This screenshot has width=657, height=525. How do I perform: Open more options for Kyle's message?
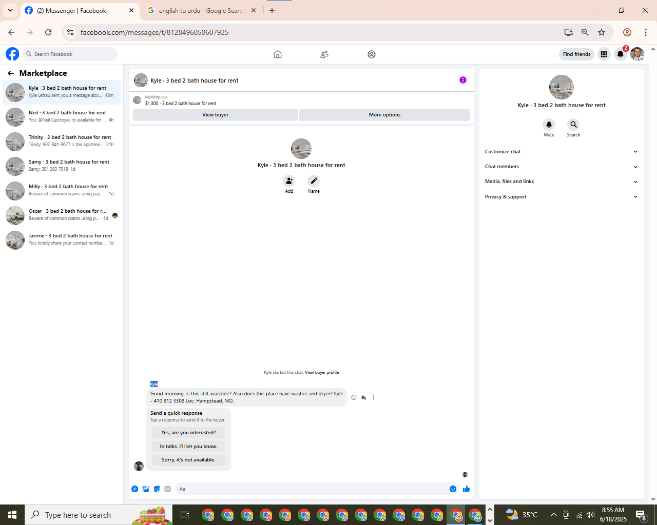[373, 397]
